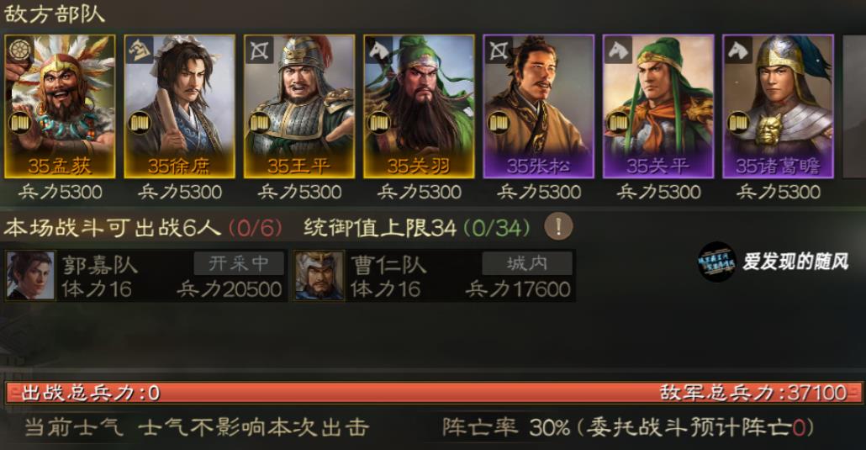Click the horse icon on 关平's card
Viewport: 866px width, 450px height.
[x=619, y=50]
